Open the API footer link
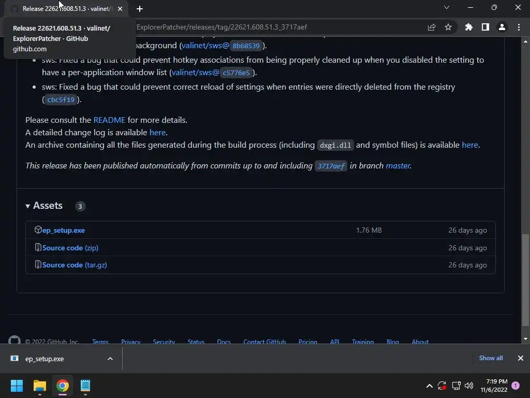 (x=335, y=341)
